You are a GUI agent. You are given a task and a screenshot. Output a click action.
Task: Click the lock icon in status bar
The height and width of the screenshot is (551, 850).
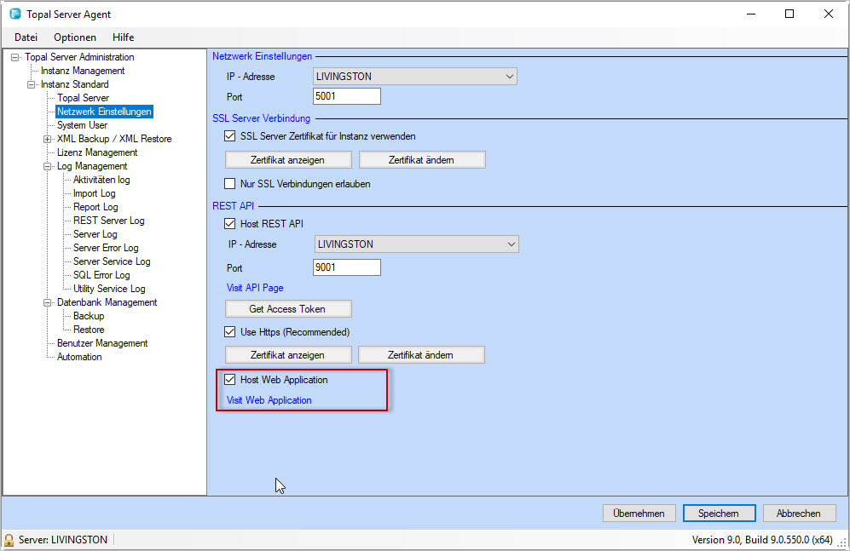click(x=9, y=540)
